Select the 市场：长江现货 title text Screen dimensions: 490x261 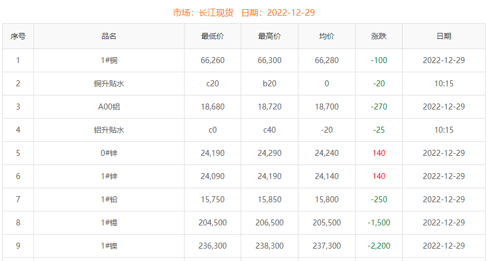point(203,12)
